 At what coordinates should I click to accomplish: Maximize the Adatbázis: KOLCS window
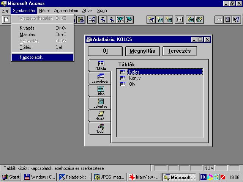coord(200,39)
